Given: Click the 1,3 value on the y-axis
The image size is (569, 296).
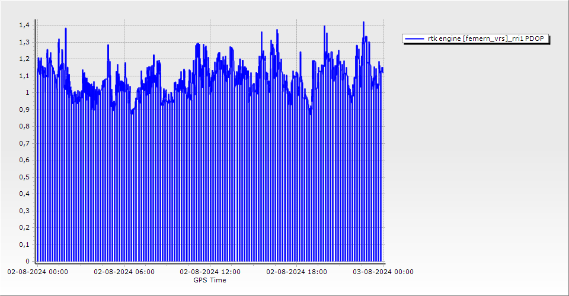Looking at the screenshot, I should tap(24, 42).
